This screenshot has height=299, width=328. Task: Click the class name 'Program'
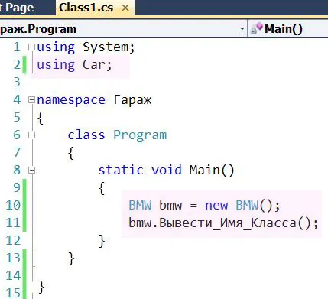tap(140, 135)
